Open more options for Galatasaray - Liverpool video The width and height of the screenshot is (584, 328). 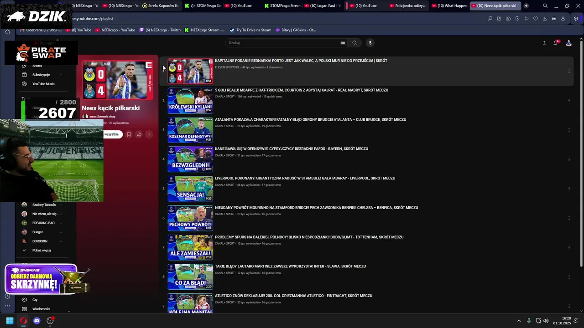(569, 189)
